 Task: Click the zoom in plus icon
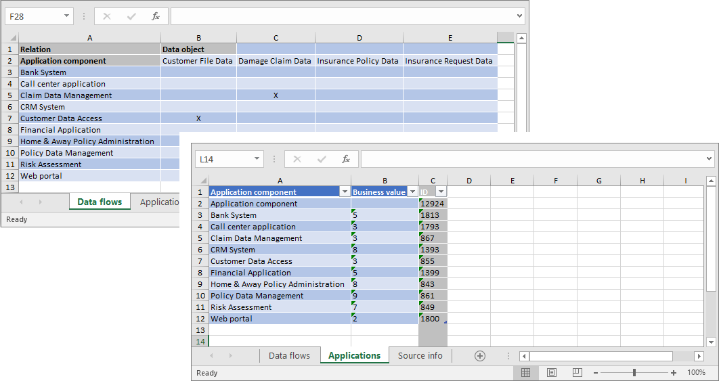pyautogui.click(x=674, y=373)
